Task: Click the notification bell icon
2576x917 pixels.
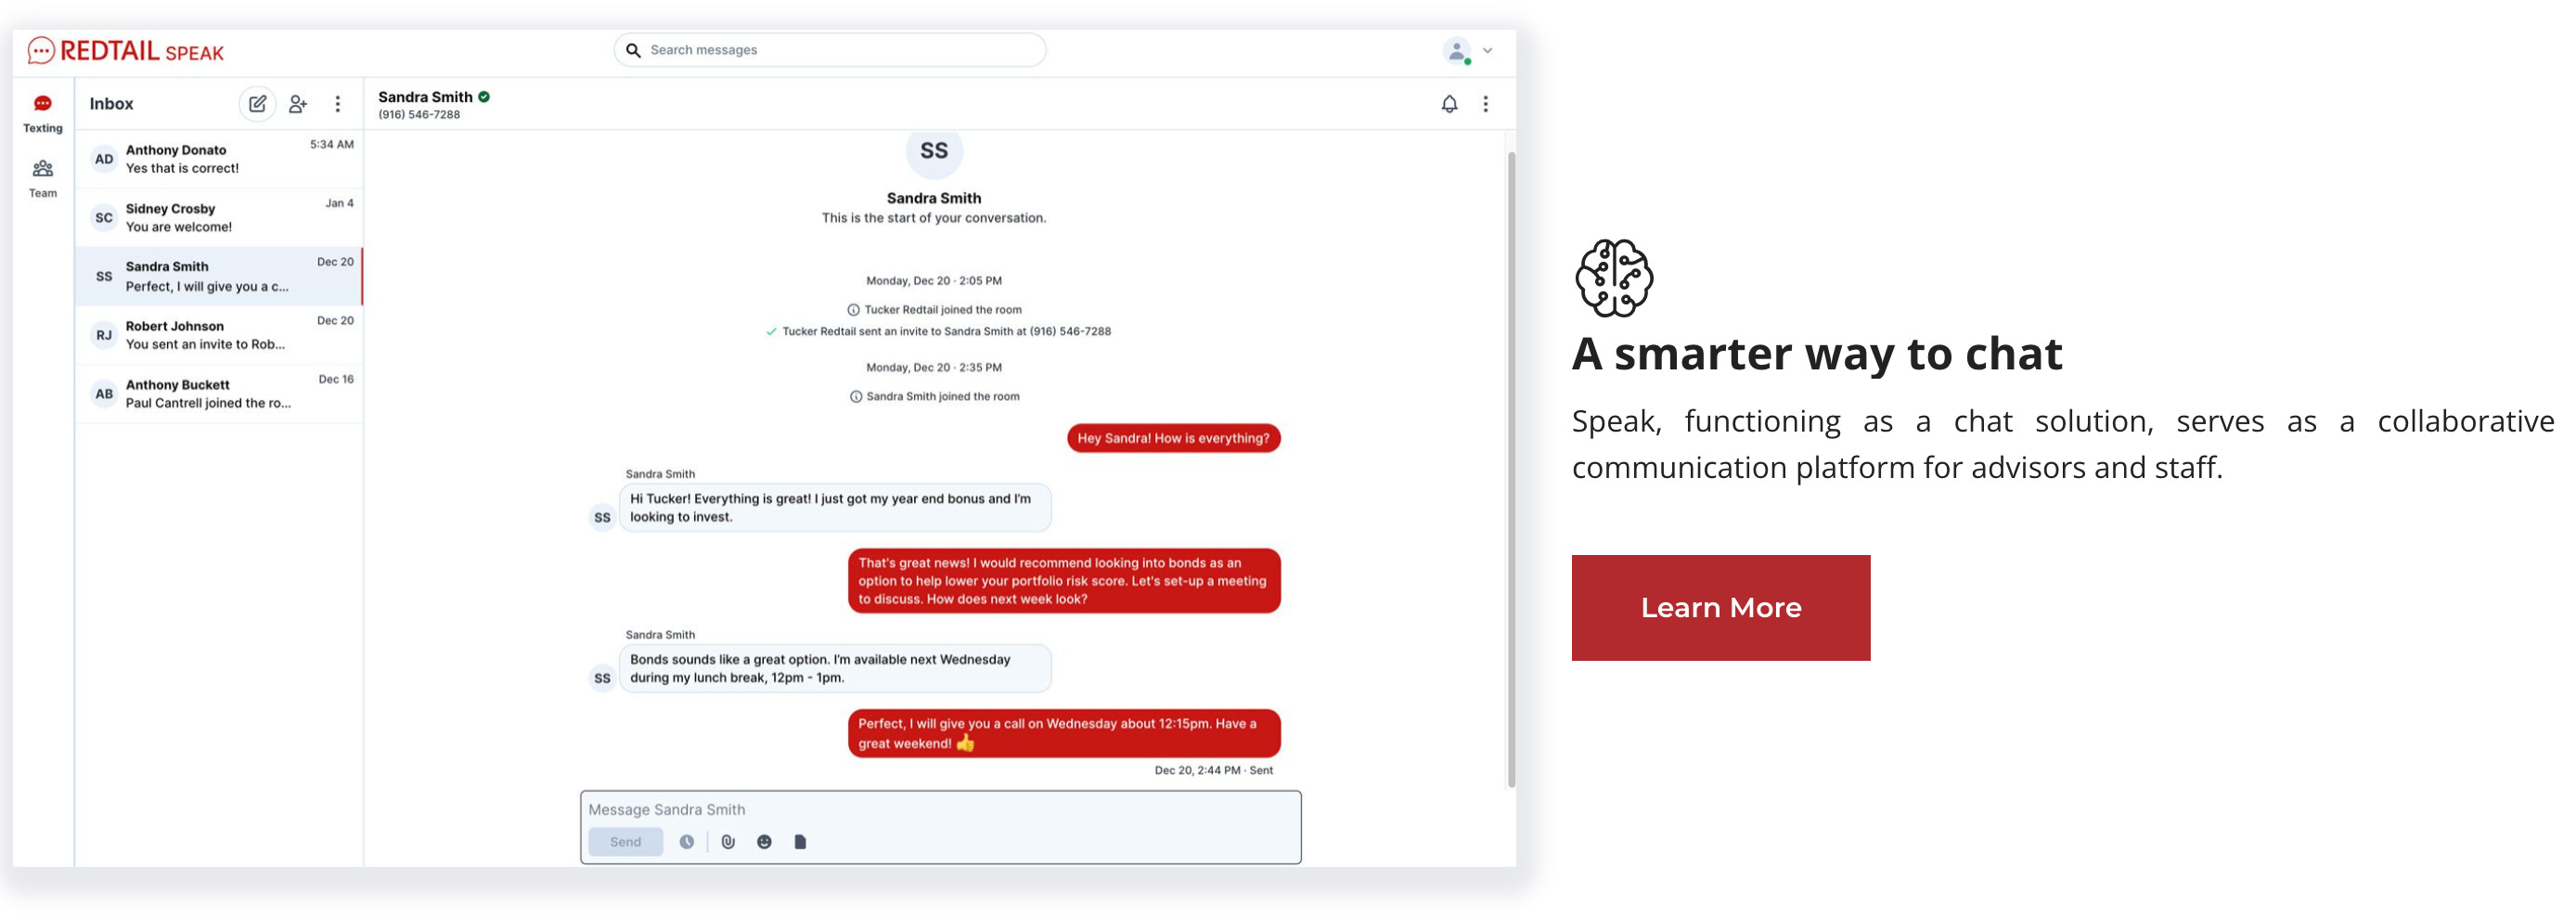Action: [x=1449, y=103]
